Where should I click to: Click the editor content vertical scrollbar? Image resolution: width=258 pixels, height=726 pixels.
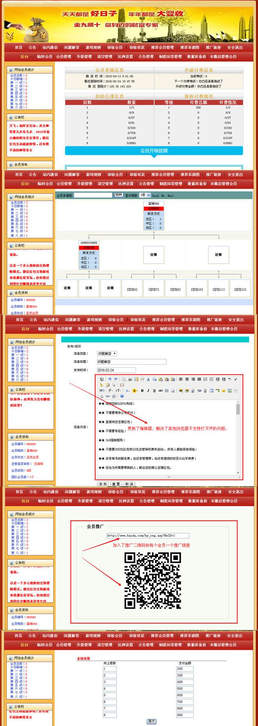pos(238,437)
